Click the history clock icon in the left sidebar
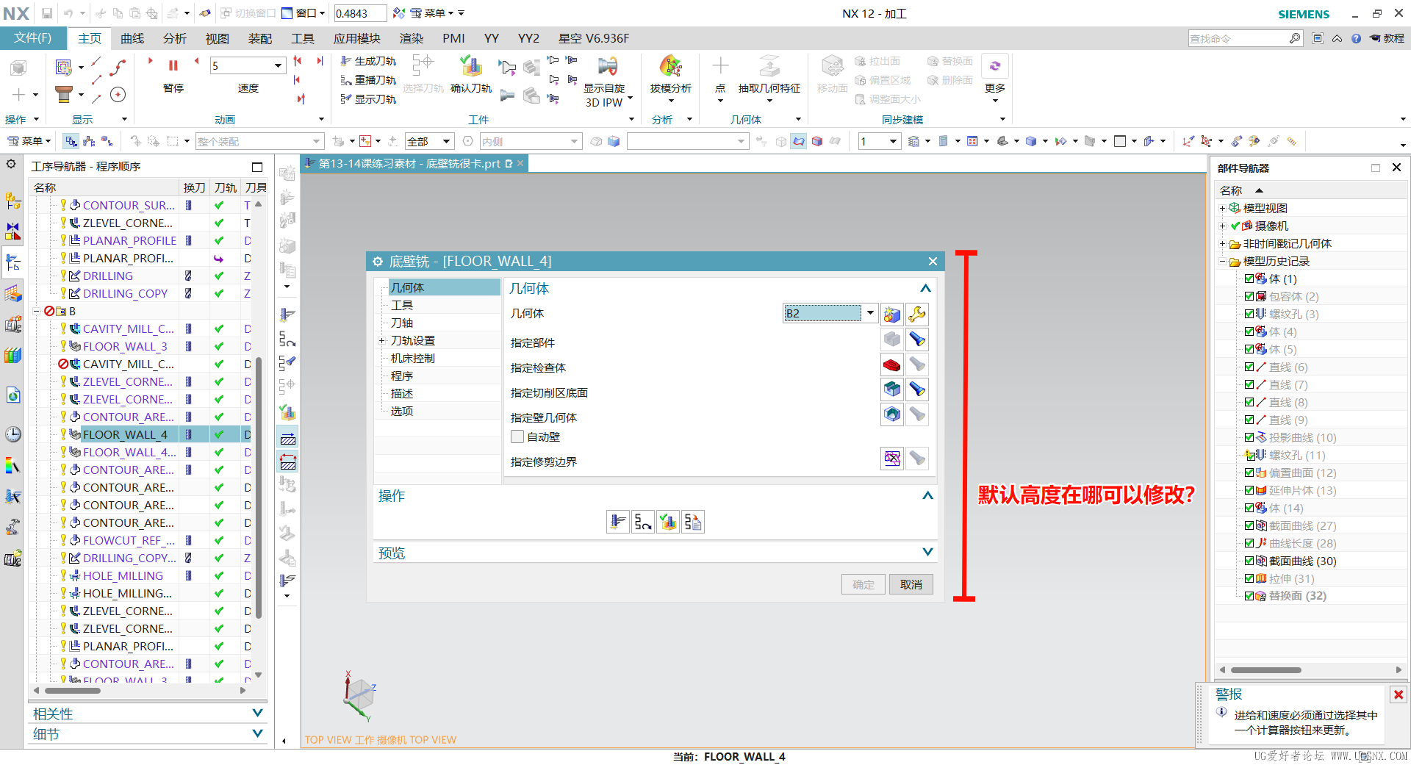Viewport: 1411px width, 765px height. (x=13, y=434)
